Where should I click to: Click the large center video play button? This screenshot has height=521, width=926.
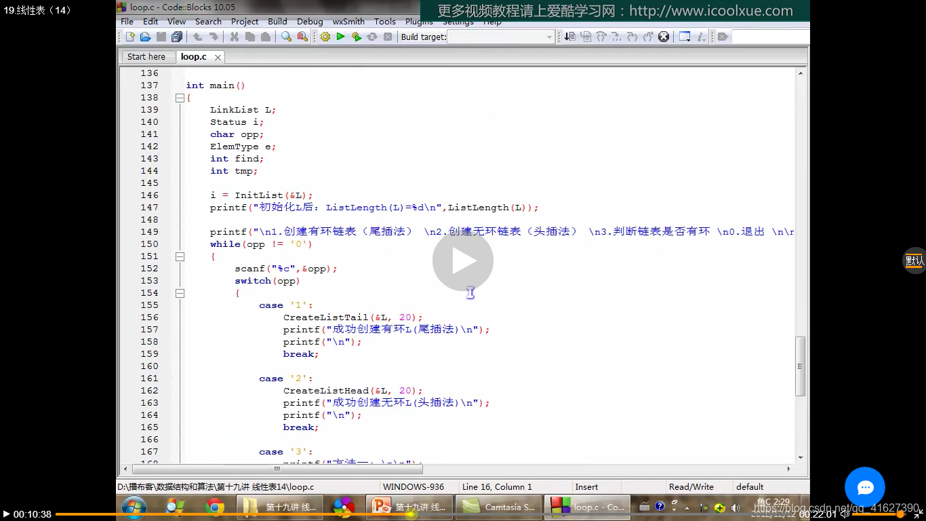463,261
